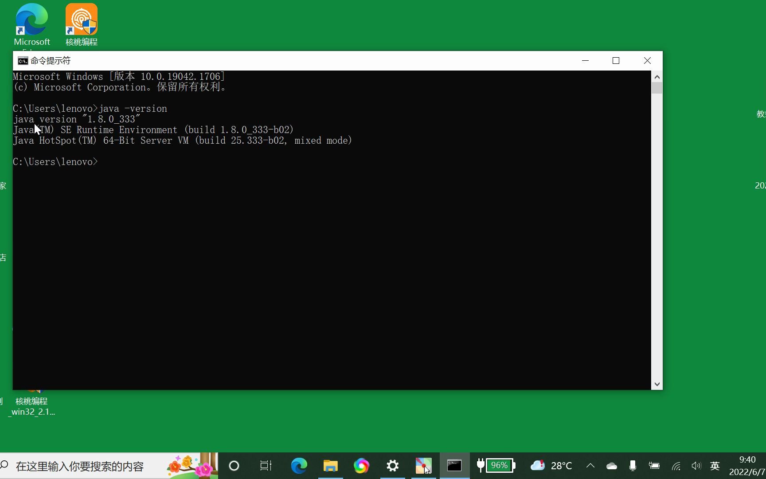Expand the hidden tray icons chevron
The width and height of the screenshot is (766, 479).
590,466
